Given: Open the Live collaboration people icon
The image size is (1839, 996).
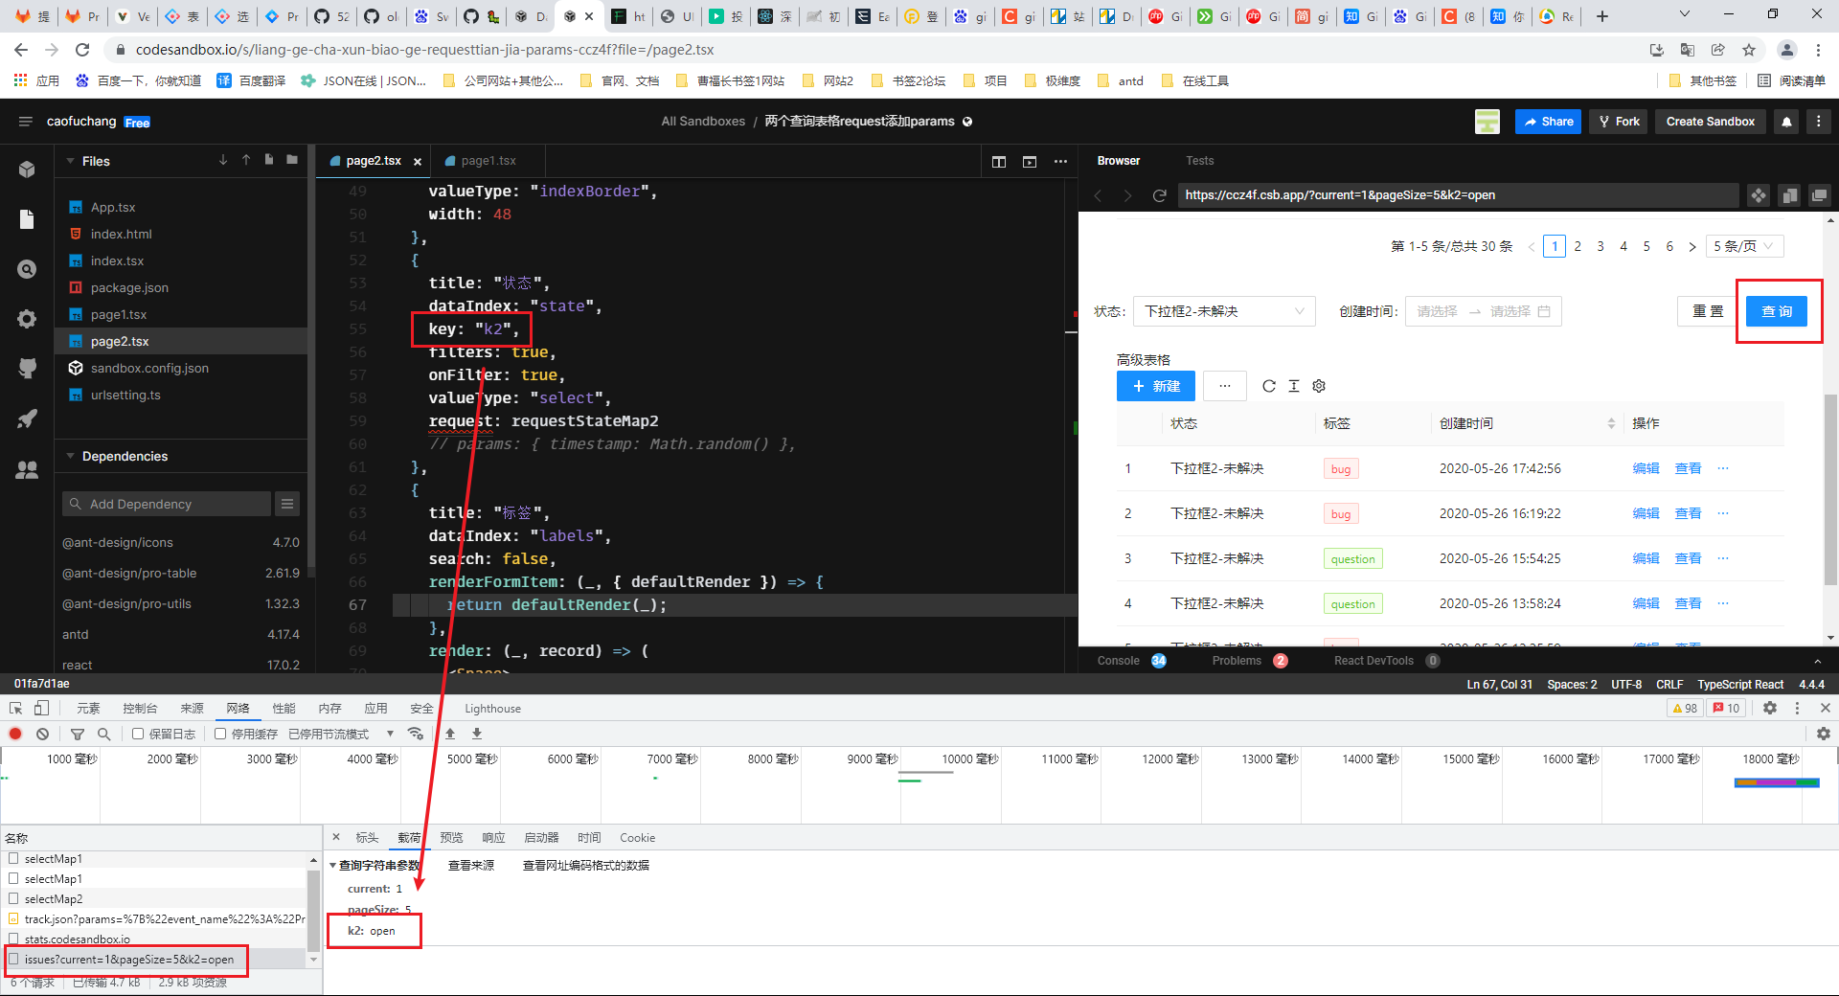Looking at the screenshot, I should tap(27, 469).
